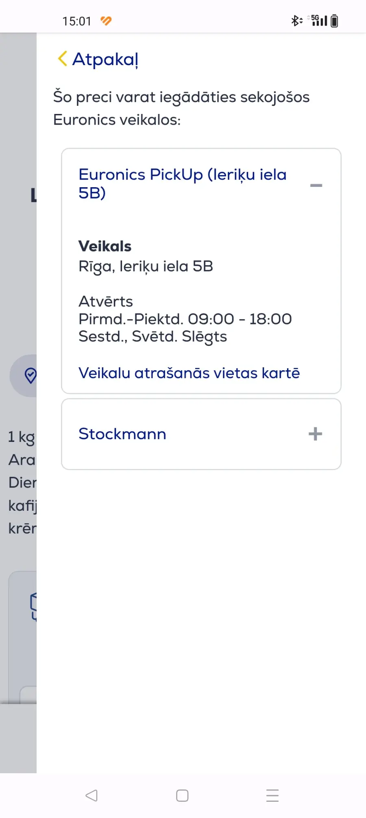Tap the Android back navigation triangle
The width and height of the screenshot is (366, 818).
pos(91,795)
